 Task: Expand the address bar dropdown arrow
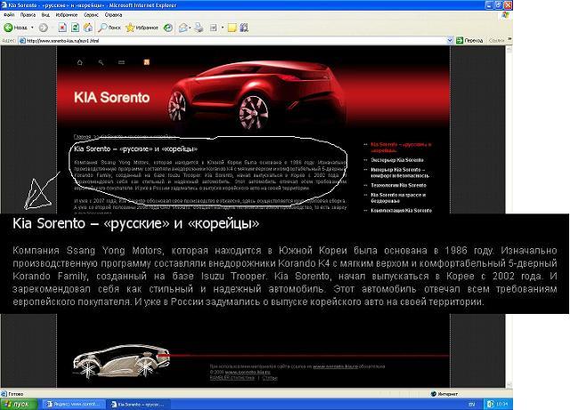[450, 41]
